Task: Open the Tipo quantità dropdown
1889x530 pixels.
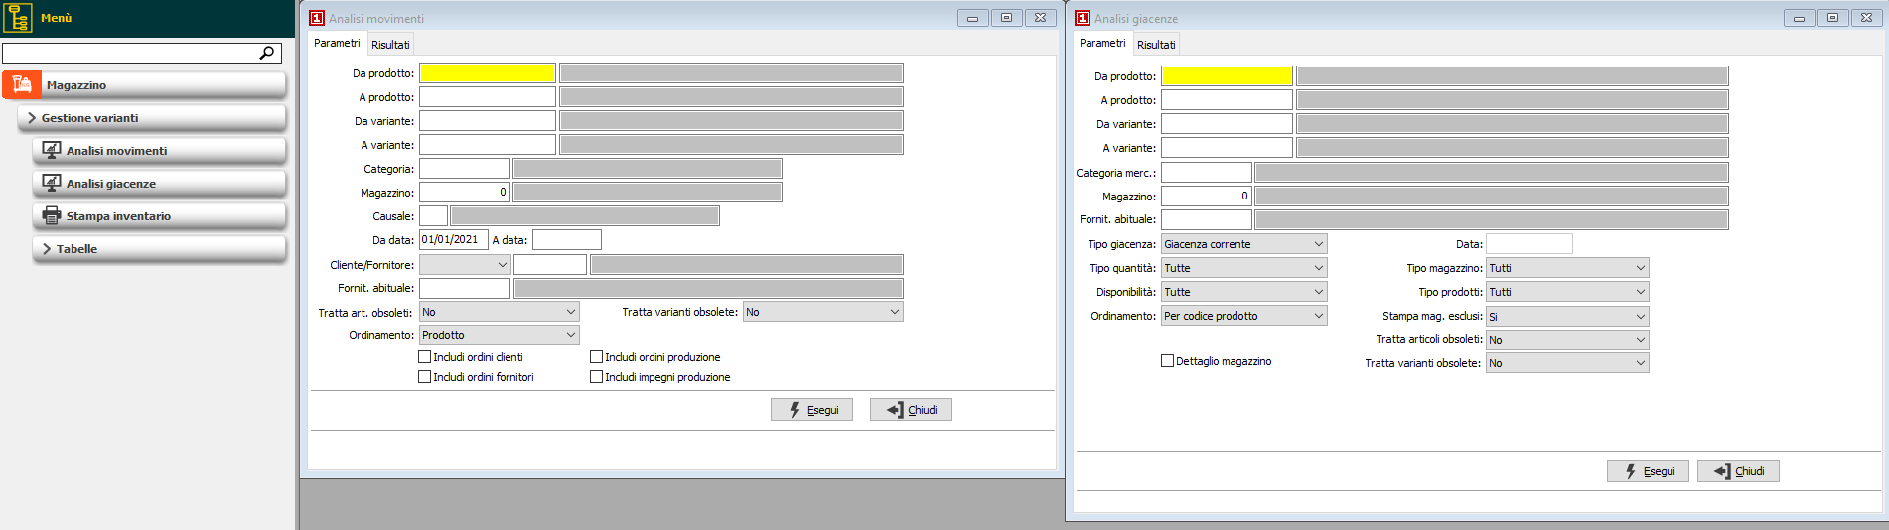Action: click(1244, 268)
